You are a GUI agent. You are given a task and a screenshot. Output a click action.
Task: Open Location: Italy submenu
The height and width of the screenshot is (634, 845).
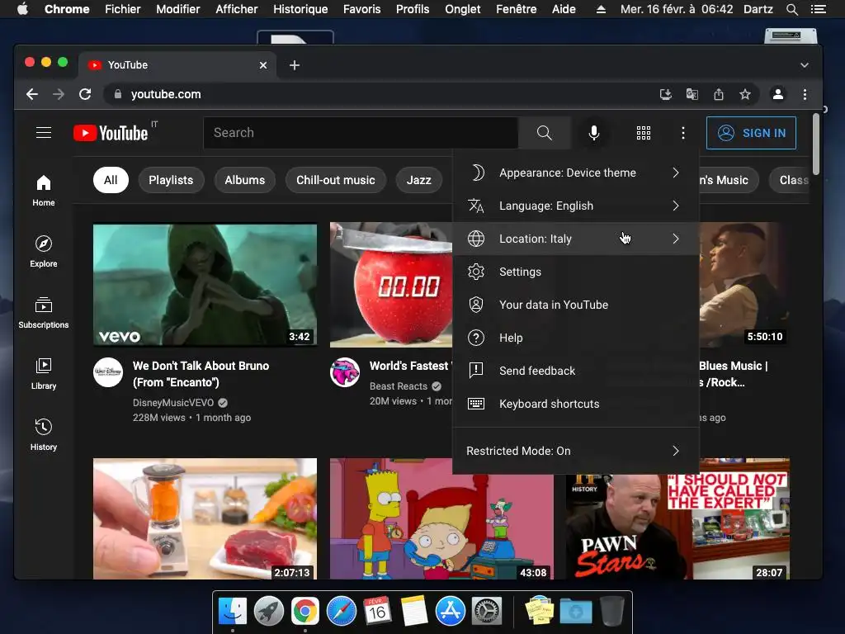click(575, 239)
